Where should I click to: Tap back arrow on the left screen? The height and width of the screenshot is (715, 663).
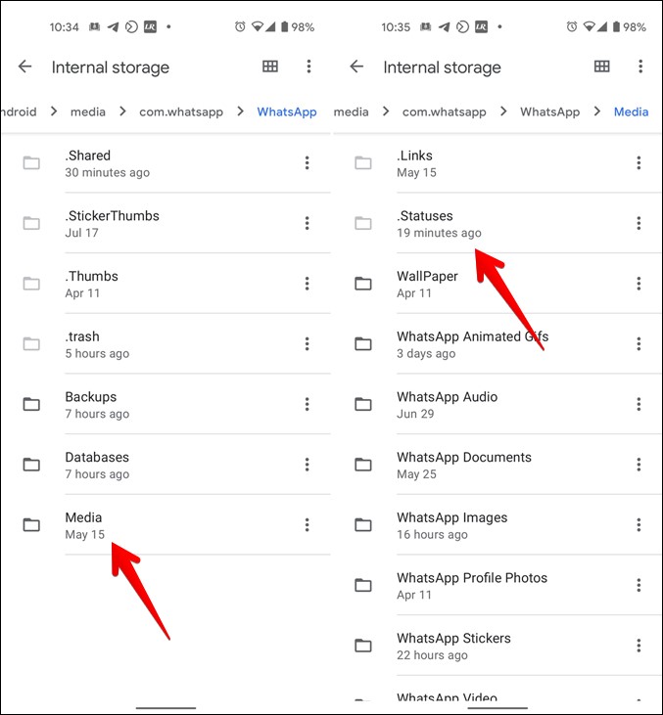pyautogui.click(x=25, y=67)
